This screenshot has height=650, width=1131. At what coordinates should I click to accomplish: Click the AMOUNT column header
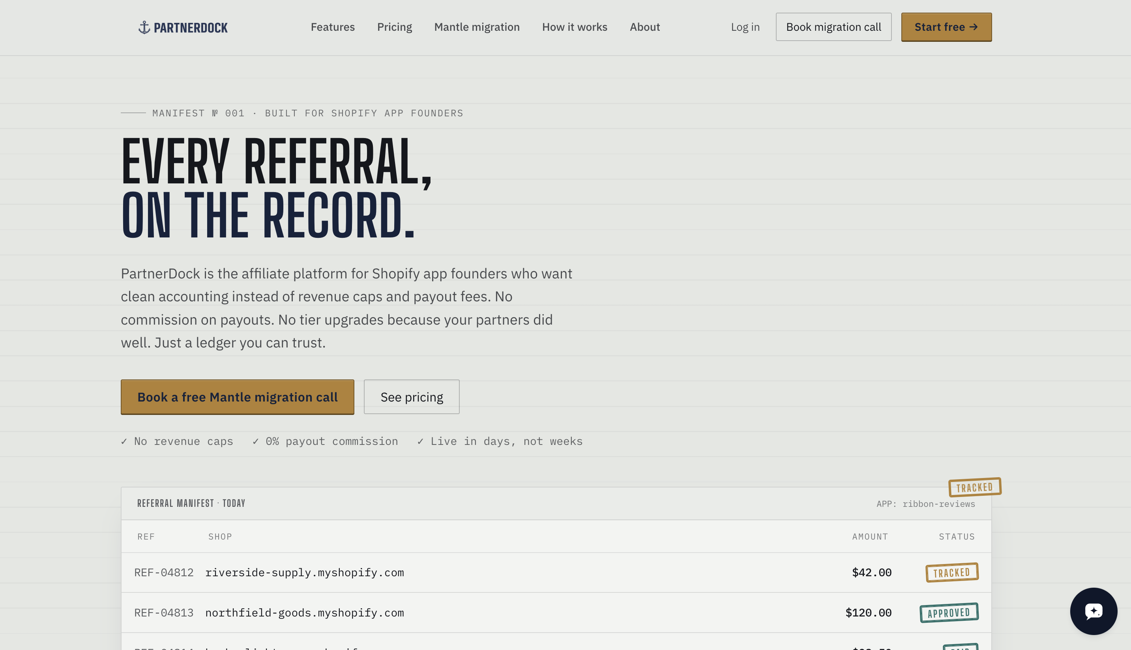coord(870,537)
